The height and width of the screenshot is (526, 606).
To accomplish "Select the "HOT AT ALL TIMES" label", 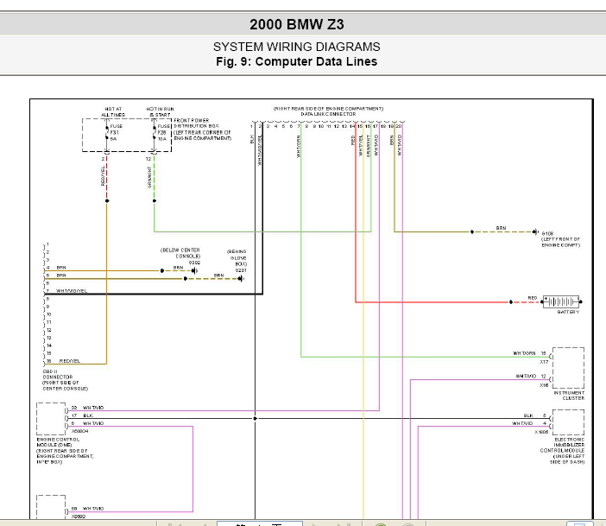I will [113, 111].
